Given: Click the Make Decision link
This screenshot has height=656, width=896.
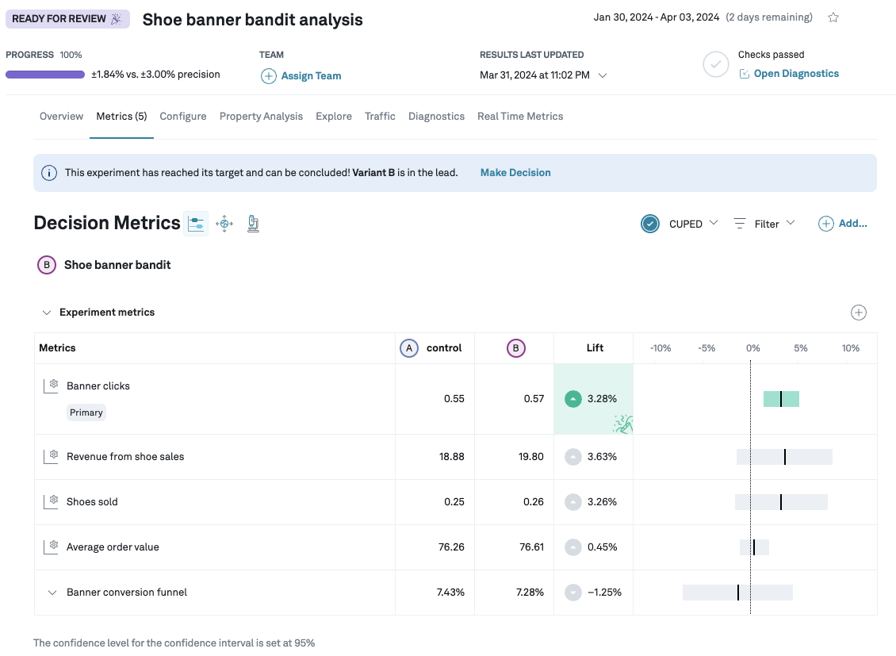Looking at the screenshot, I should point(515,173).
